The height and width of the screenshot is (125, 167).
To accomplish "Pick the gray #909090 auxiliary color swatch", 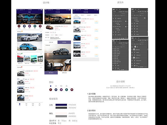I will pyautogui.click(x=61, y=116).
